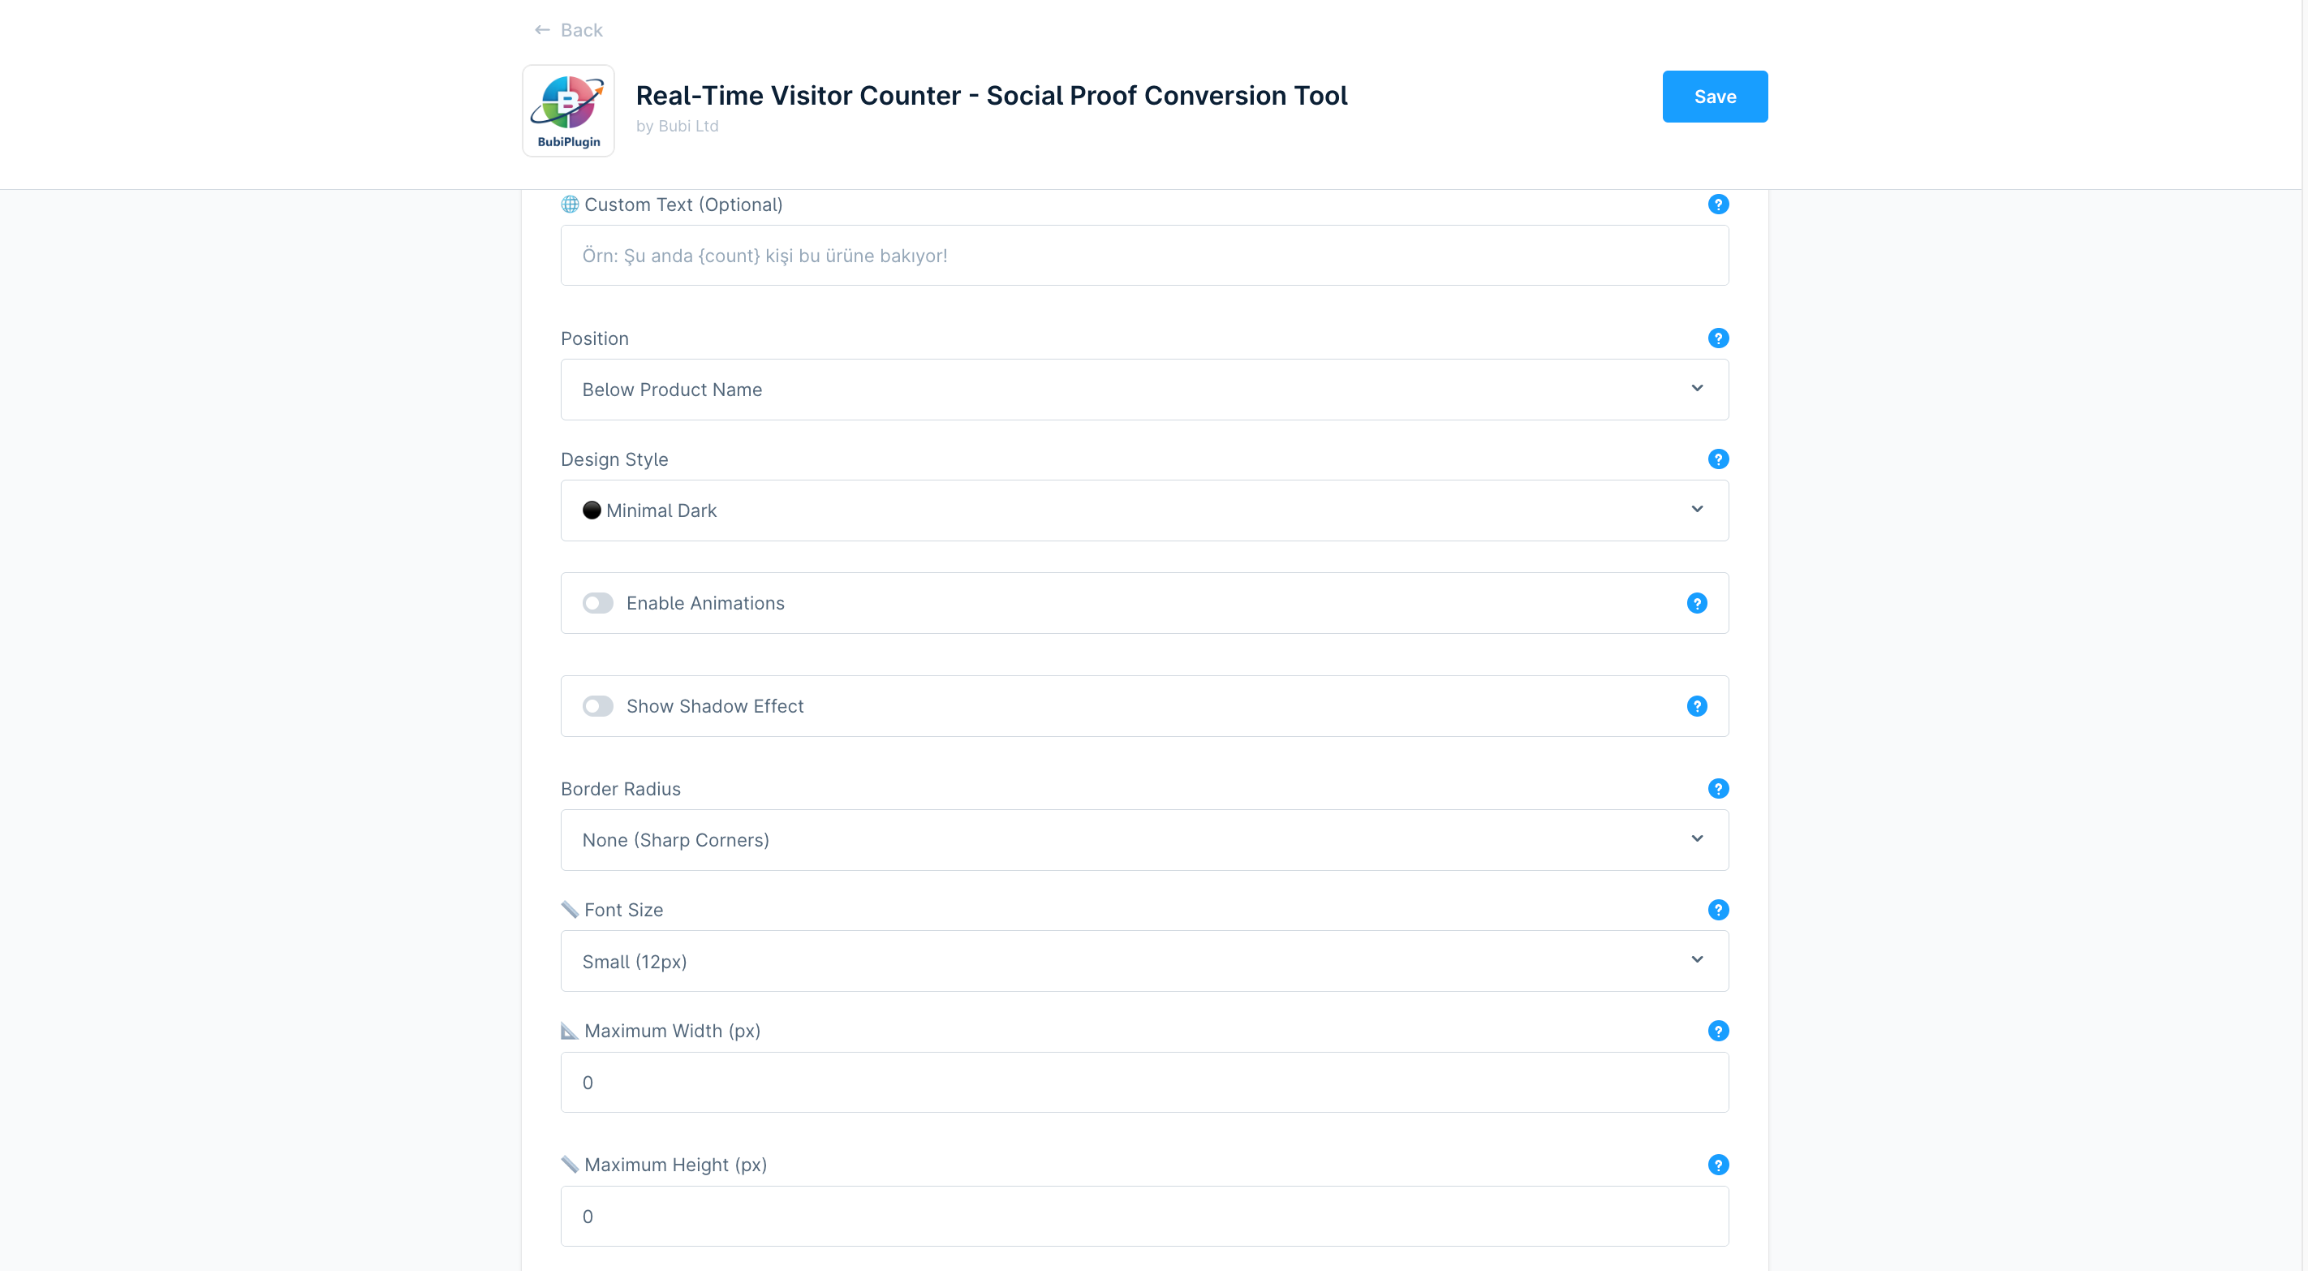
Task: Click Show Shadow Effect help icon
Action: coord(1696,706)
